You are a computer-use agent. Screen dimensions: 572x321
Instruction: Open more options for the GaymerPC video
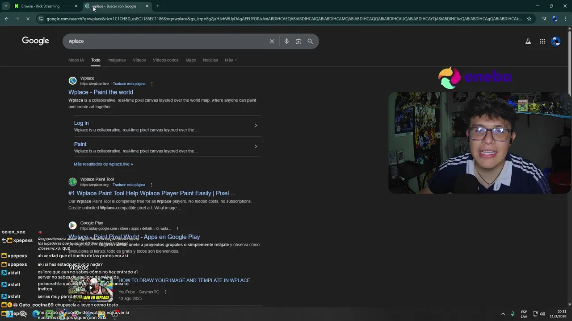pos(165,292)
